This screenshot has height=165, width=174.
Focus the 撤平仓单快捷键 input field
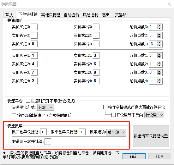[x=82, y=132]
